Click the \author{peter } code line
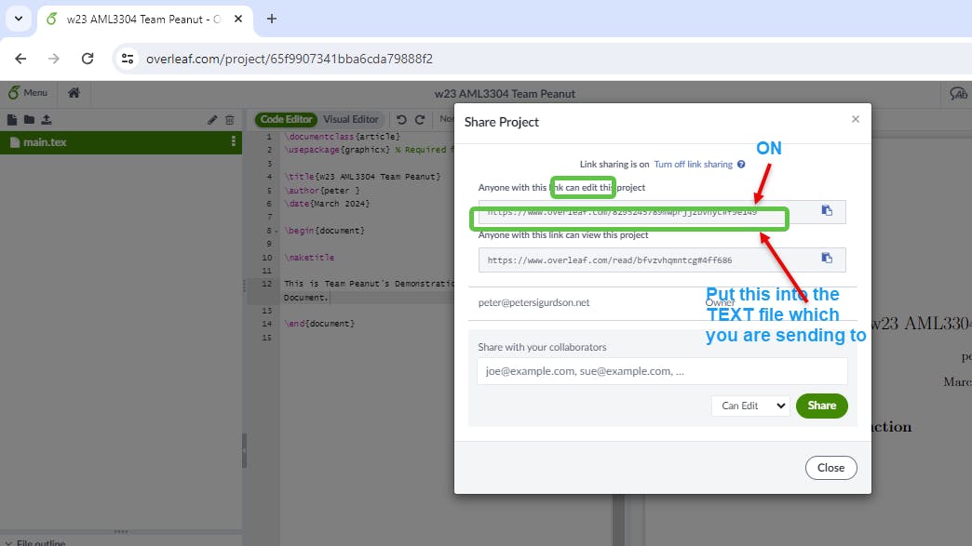 pyautogui.click(x=322, y=191)
